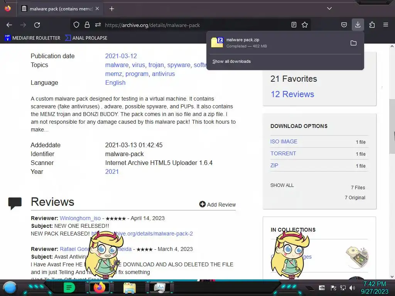Screen dimensions: 395x296
Task: Open site permissions icon in address bar
Action: (x=98, y=25)
